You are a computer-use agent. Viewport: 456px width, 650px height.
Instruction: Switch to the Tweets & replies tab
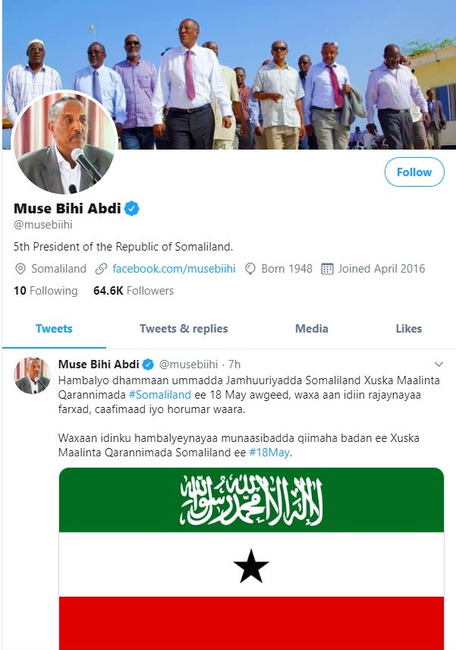click(x=184, y=329)
